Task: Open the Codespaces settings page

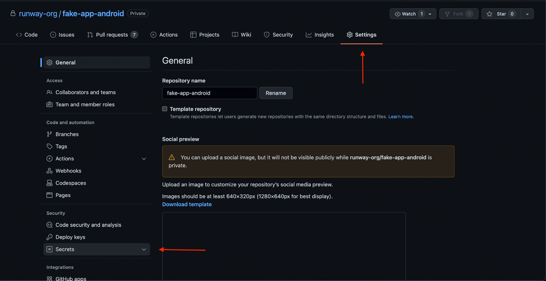Action: click(x=97, y=183)
